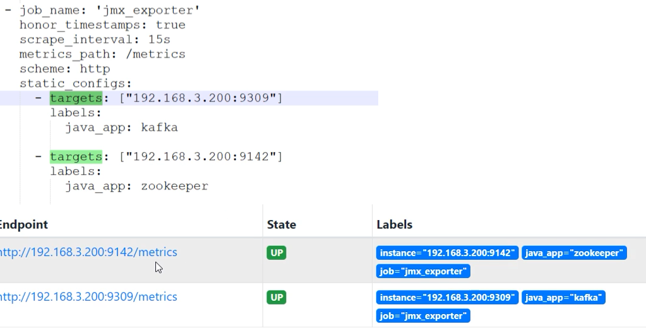646x328 pixels.
Task: Click the targets keyword for port 9142
Action: tap(76, 156)
